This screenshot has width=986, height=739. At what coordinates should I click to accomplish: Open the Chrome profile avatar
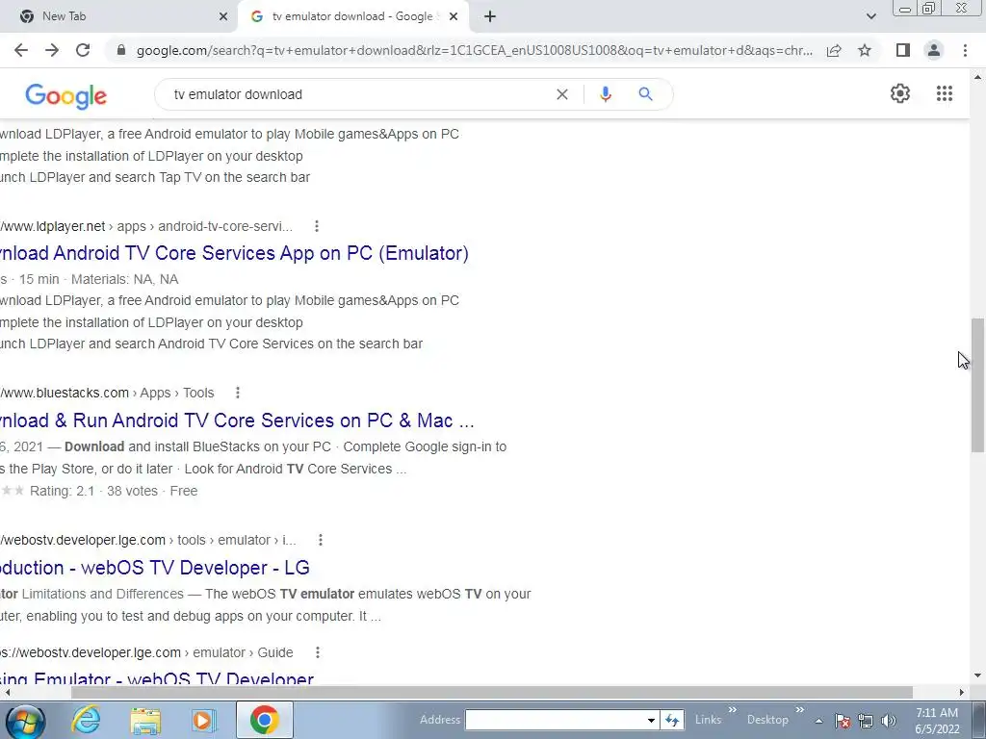(x=934, y=50)
